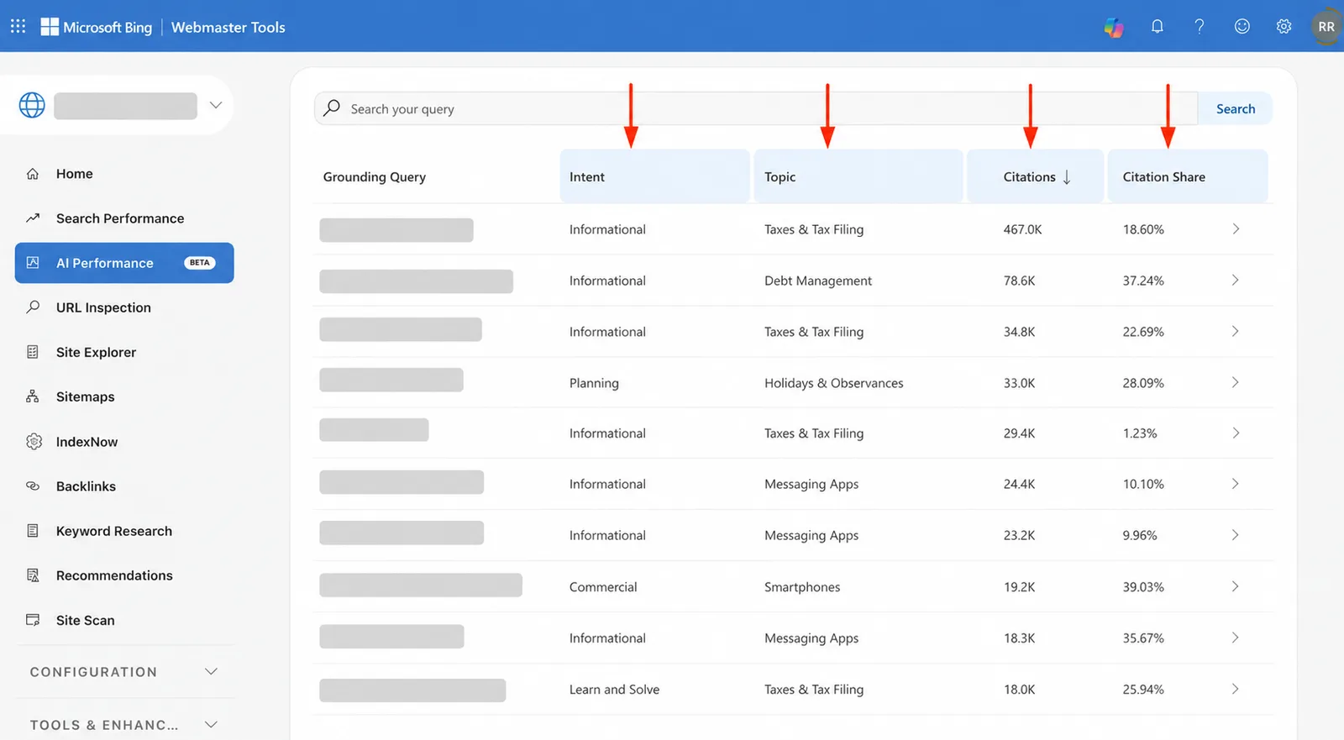Sort by Citation Share column

coord(1187,176)
